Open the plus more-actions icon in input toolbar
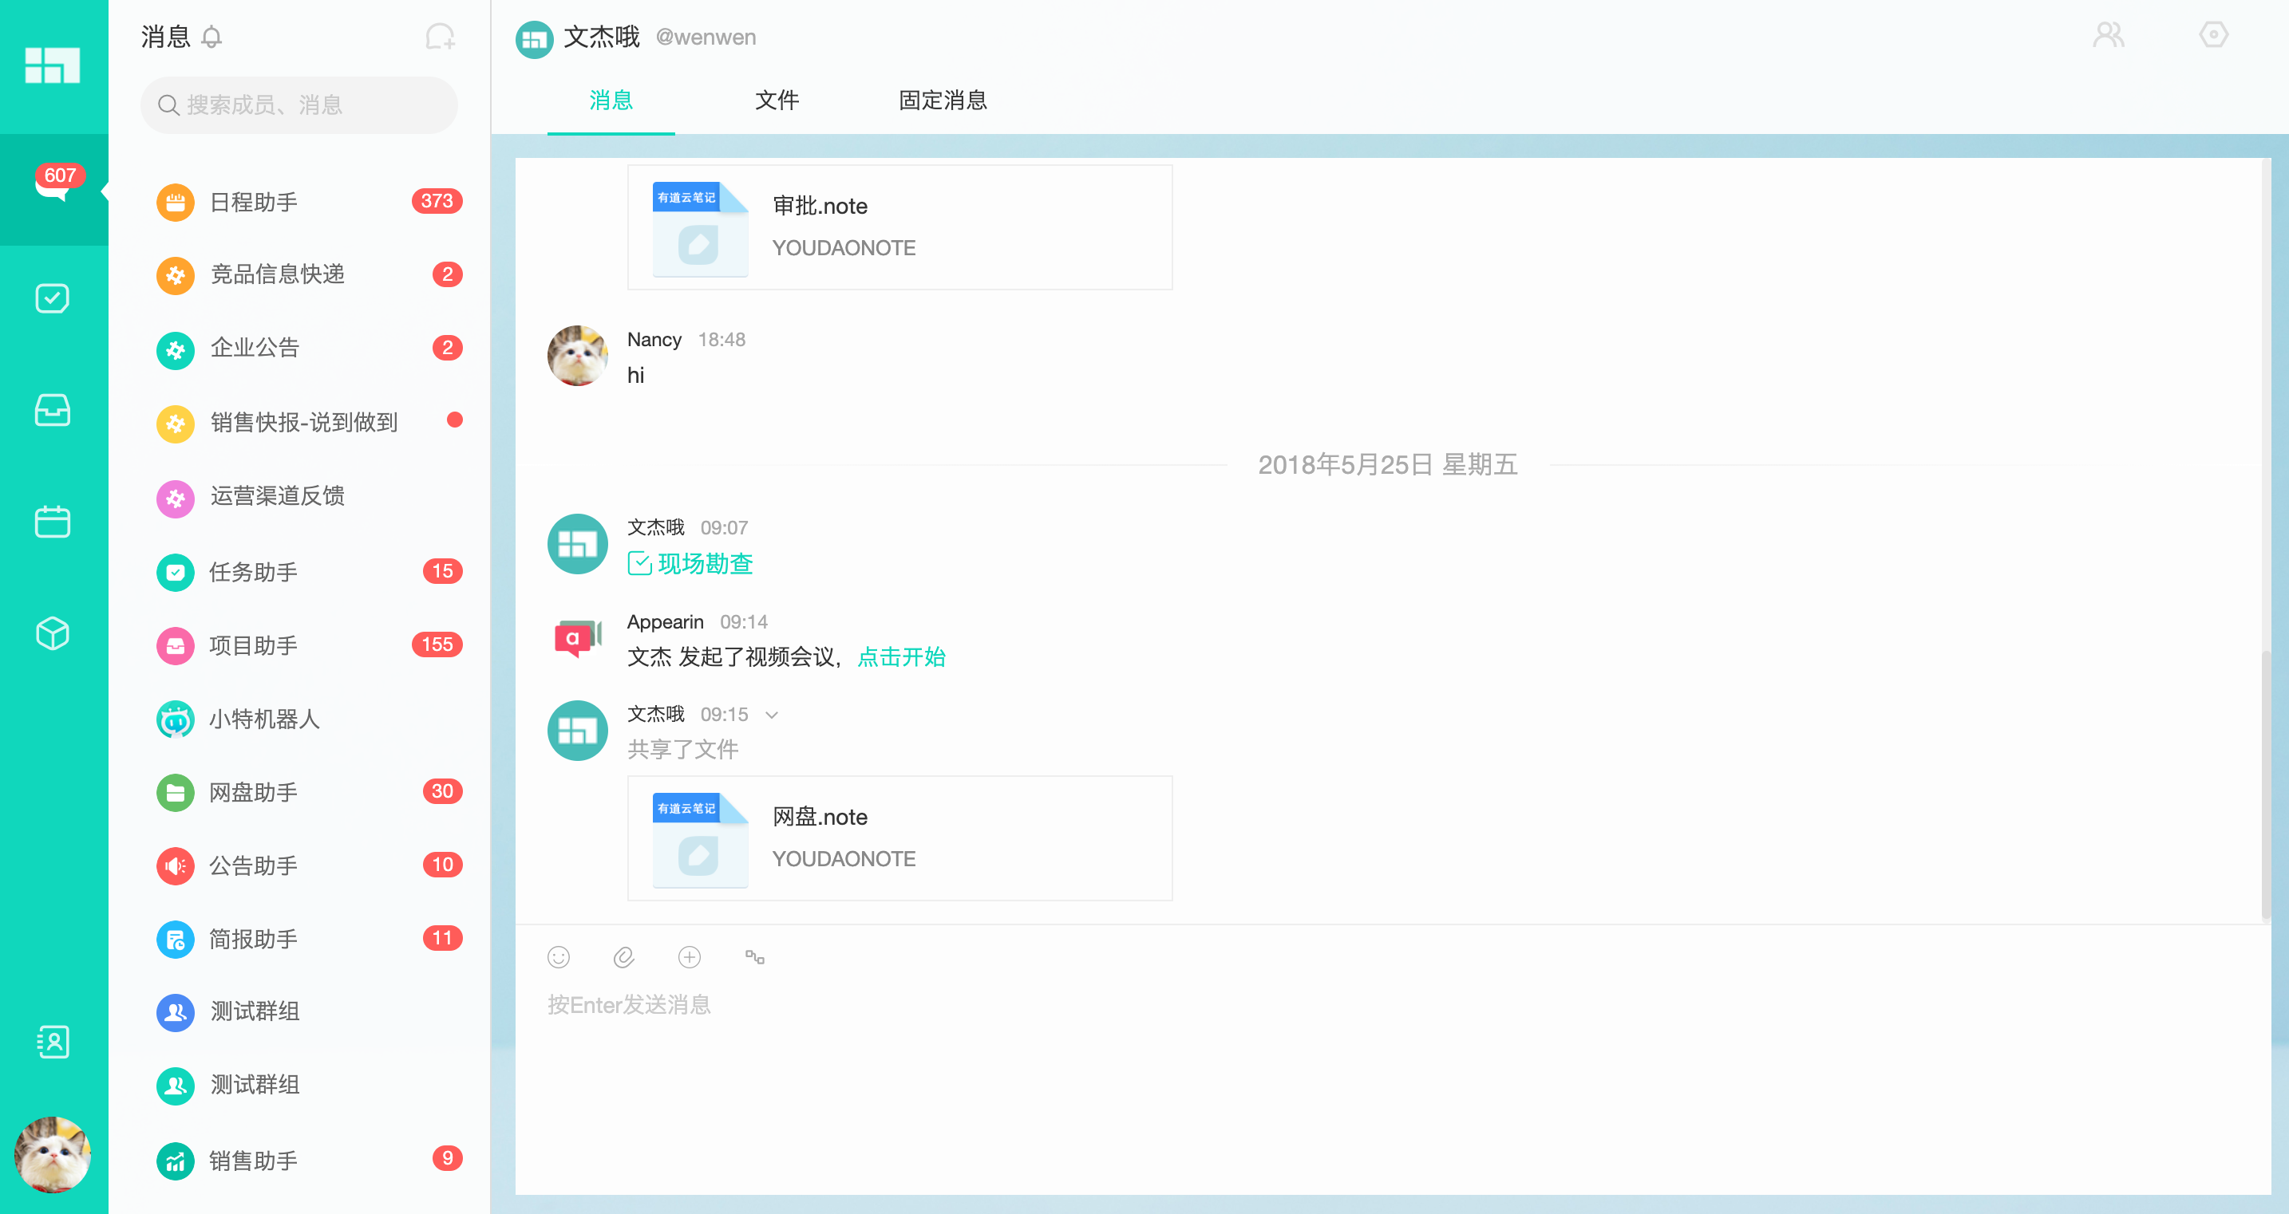Screen dimensions: 2289x1214 click(690, 957)
